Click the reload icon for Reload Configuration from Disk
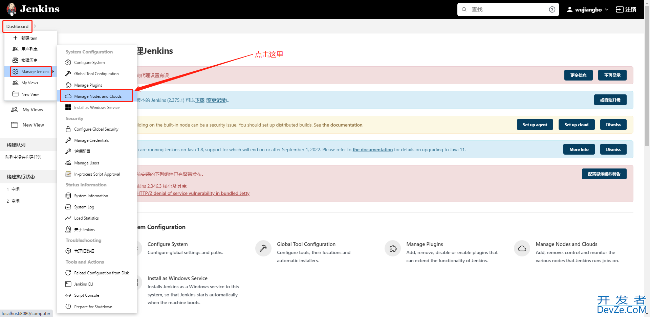Viewport: 650px width, 317px height. click(68, 273)
